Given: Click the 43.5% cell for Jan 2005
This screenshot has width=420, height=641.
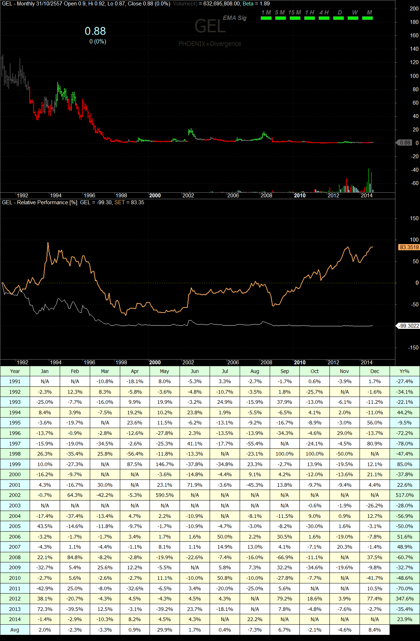Looking at the screenshot, I should tap(45, 526).
